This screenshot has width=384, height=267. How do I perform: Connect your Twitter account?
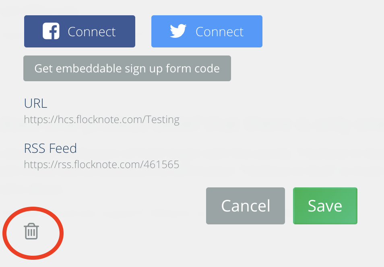[206, 31]
